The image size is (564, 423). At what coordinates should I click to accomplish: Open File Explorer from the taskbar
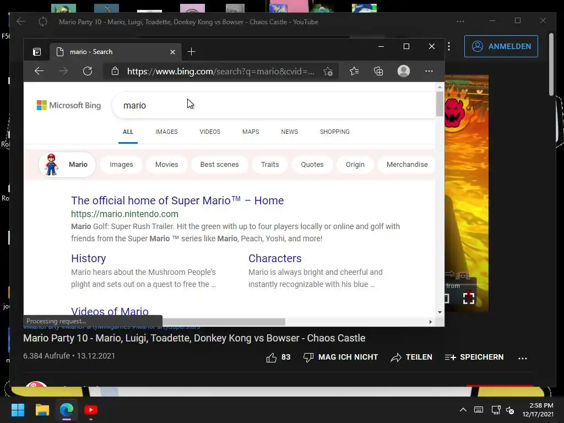click(x=42, y=410)
